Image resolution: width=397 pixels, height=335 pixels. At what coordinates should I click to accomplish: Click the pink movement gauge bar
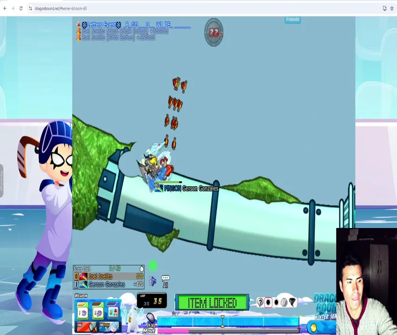click(x=173, y=331)
